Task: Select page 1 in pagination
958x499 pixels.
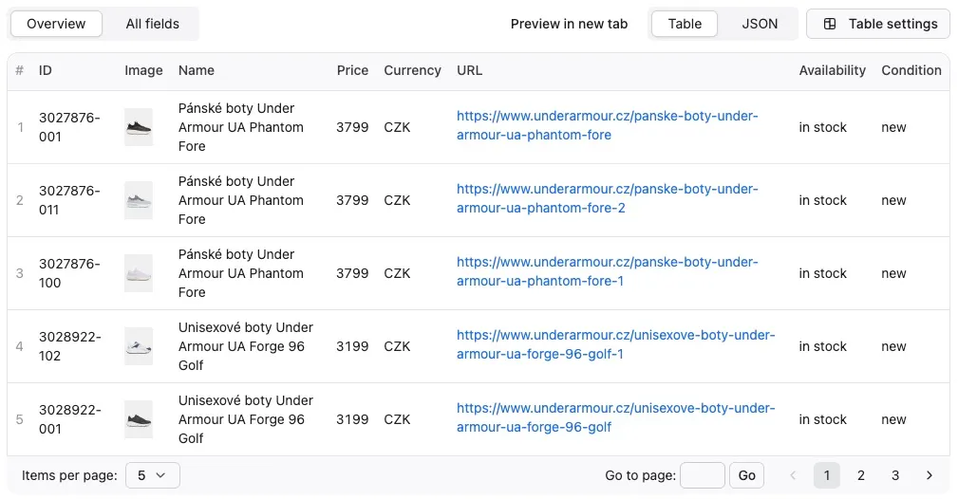Action: coord(827,475)
